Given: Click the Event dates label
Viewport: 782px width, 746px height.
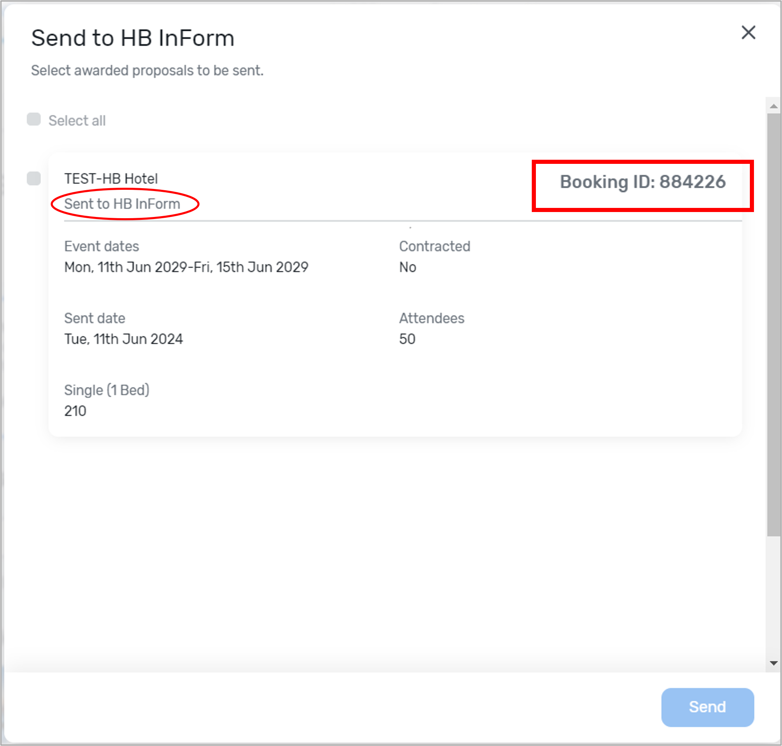Looking at the screenshot, I should [x=101, y=246].
